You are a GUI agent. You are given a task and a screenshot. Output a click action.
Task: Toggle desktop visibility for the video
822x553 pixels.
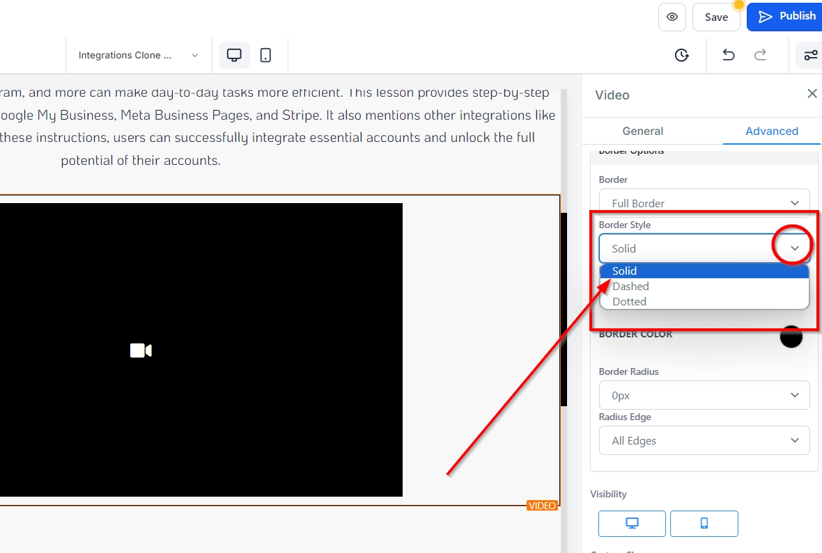coord(632,523)
